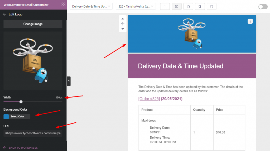
Task: Click inside the URL input field
Action: pos(33,133)
